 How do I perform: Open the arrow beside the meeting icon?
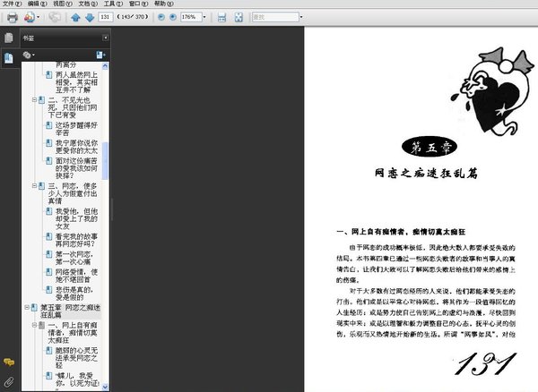coord(38,17)
